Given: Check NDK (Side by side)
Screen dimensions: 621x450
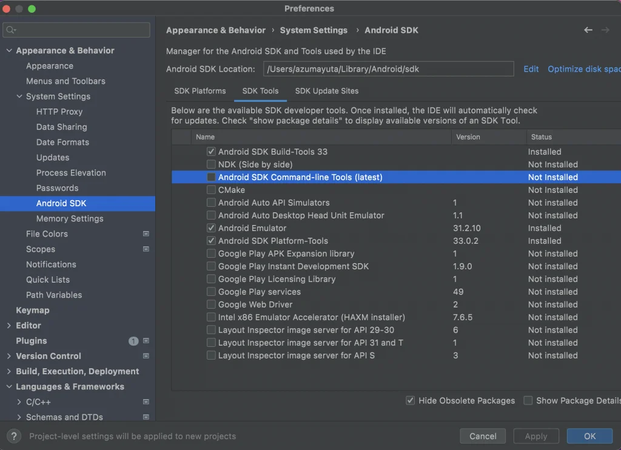Looking at the screenshot, I should pos(211,164).
